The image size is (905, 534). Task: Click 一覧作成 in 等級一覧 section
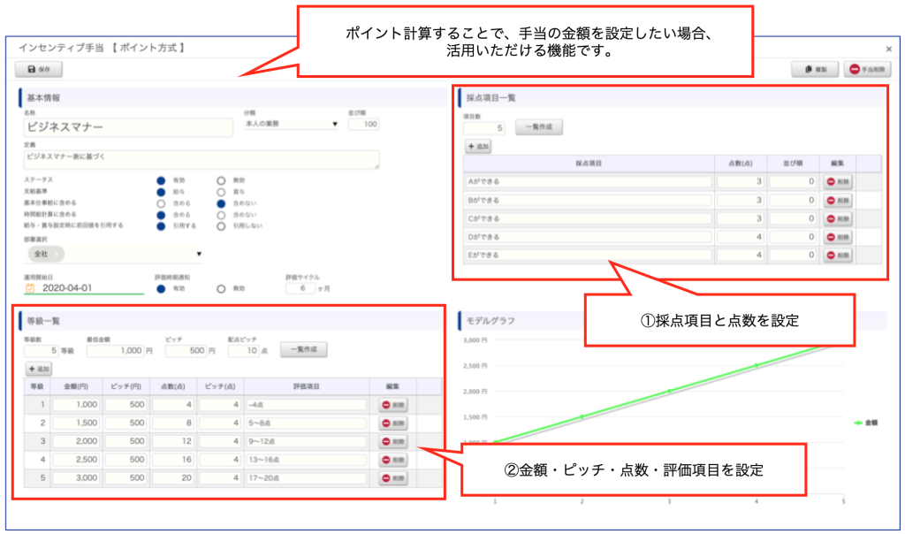point(304,350)
